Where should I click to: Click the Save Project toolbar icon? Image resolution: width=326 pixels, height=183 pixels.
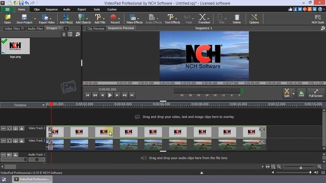[x=24, y=19]
